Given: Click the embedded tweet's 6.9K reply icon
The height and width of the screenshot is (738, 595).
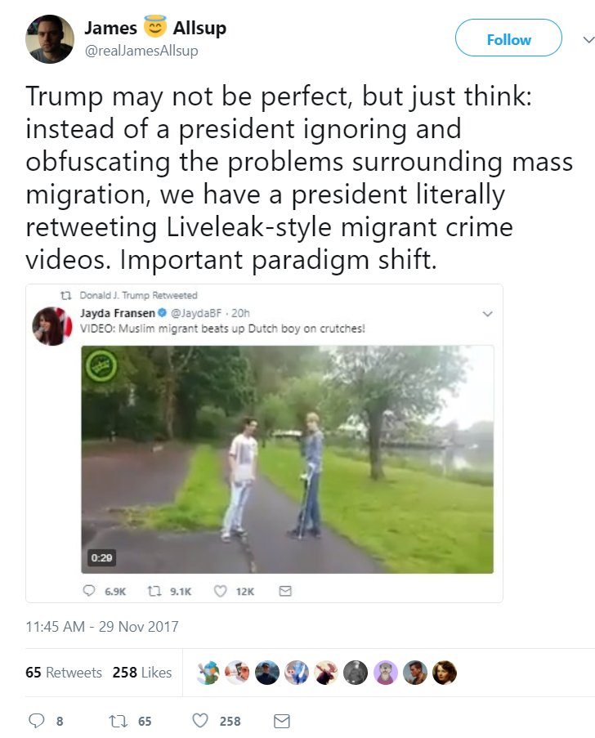Looking at the screenshot, I should [x=89, y=591].
